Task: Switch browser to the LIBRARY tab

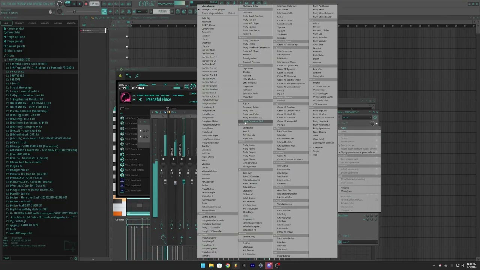Action: (45, 23)
